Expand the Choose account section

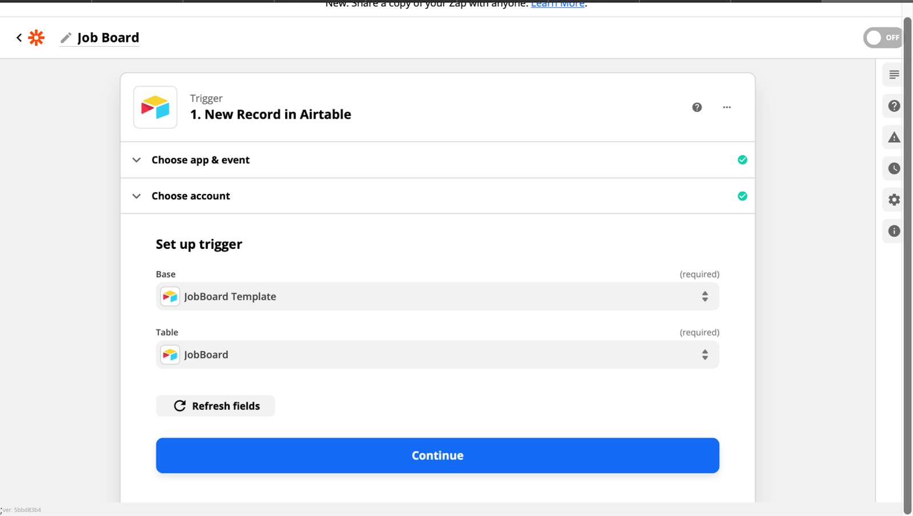437,196
